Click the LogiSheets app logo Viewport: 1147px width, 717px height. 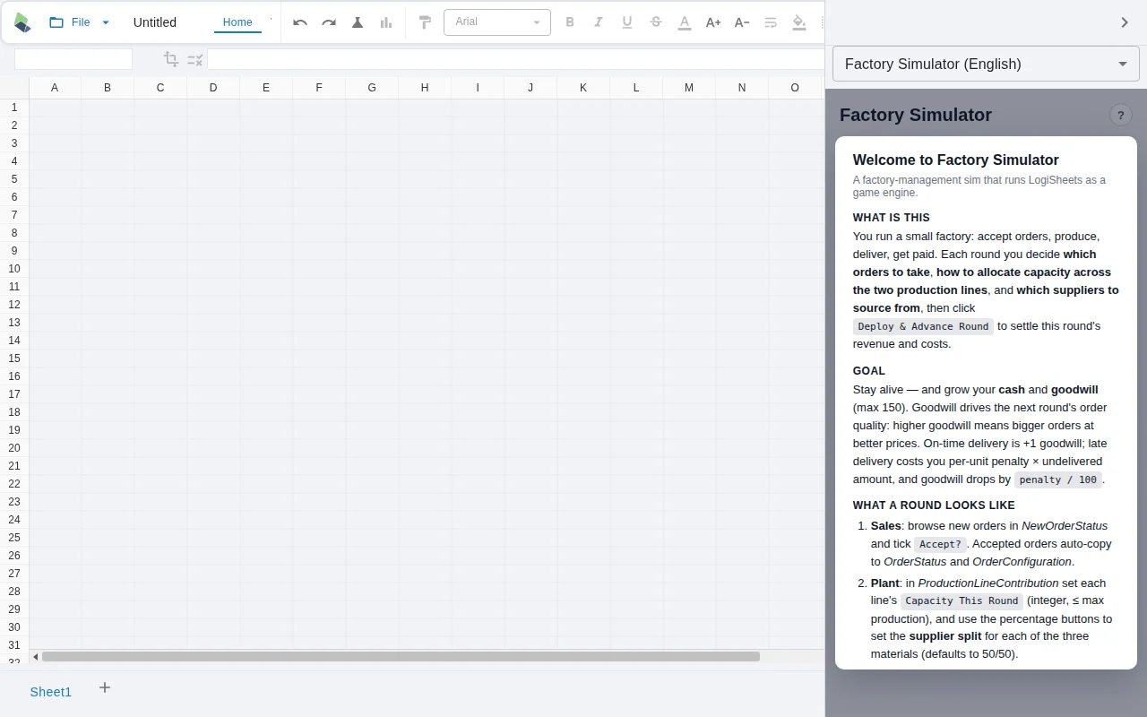point(22,22)
